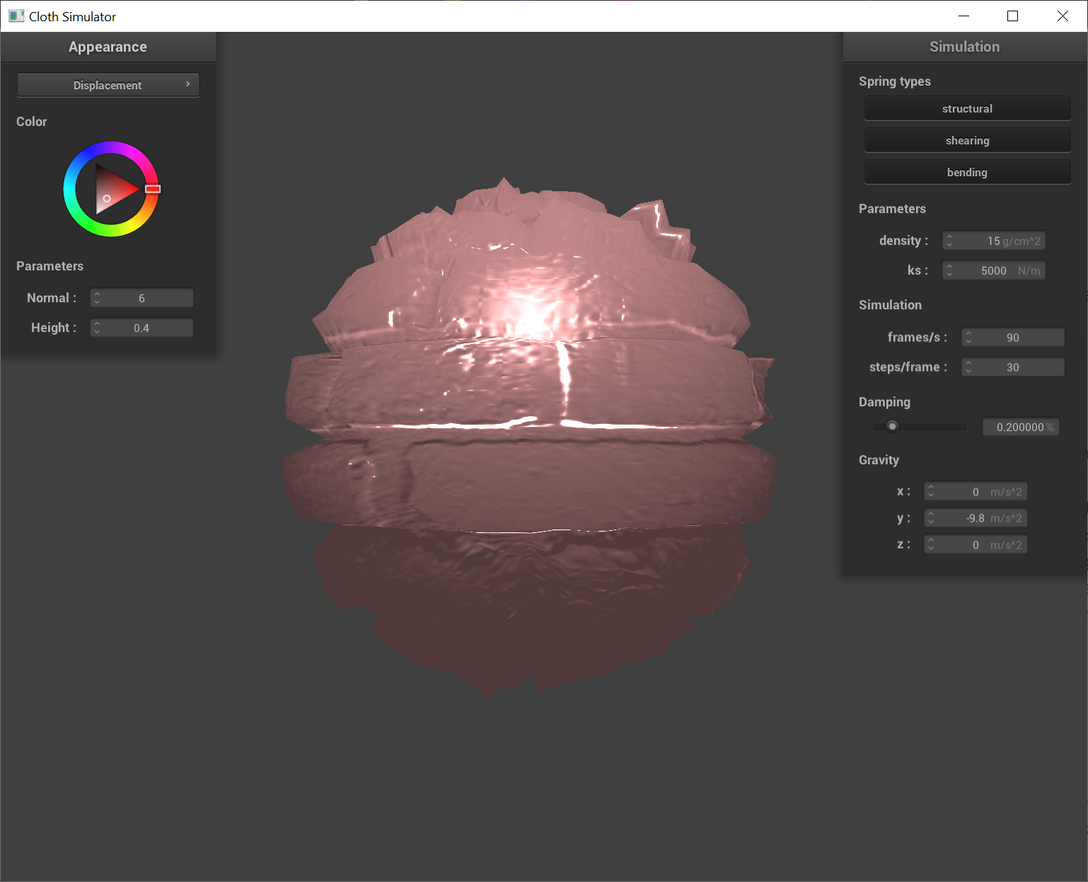1088x882 pixels.
Task: Click the frames/s stepper arrows
Action: 968,338
